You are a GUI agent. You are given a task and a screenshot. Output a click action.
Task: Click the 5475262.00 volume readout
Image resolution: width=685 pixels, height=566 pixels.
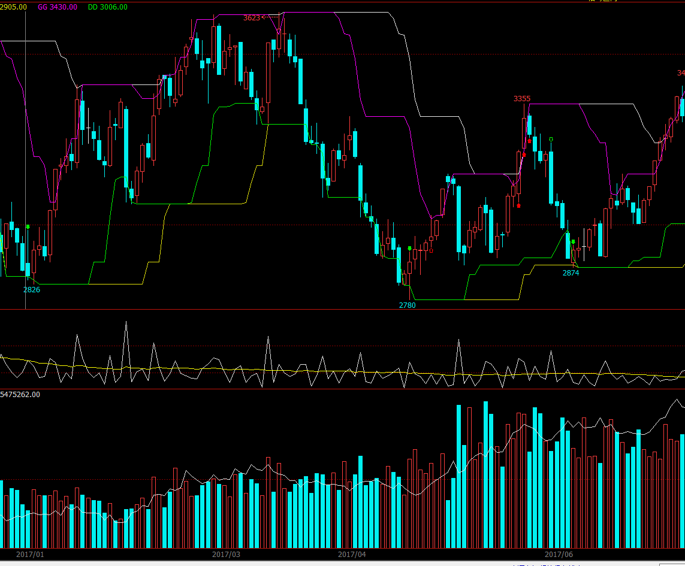pos(20,395)
